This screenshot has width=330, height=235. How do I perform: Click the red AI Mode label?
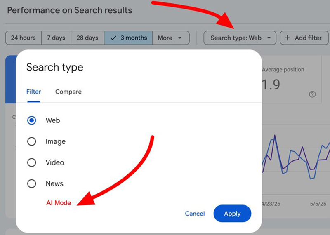point(58,203)
